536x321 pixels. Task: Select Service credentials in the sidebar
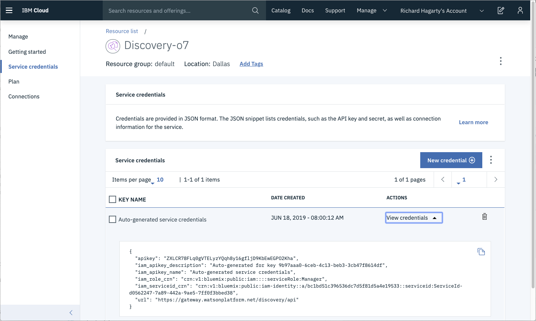tap(33, 67)
